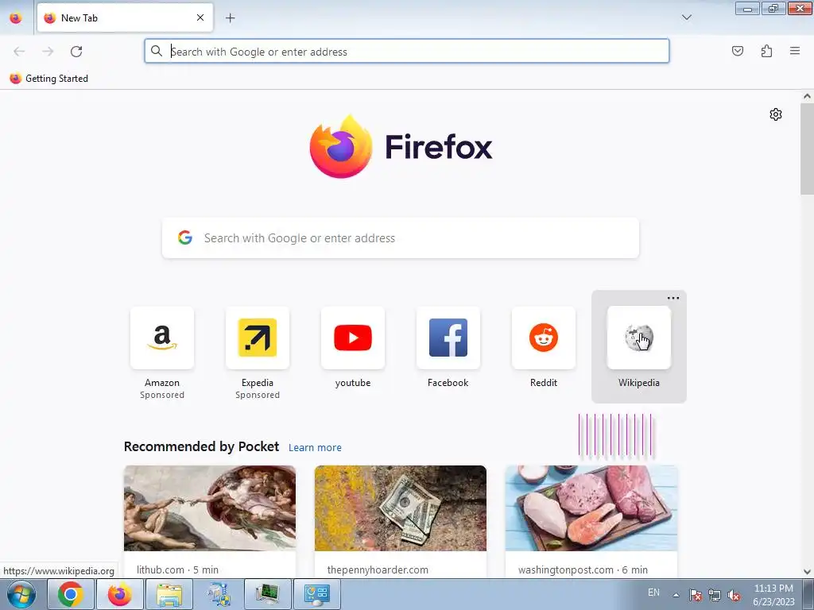This screenshot has width=814, height=610.
Task: Open the thepennyhoarder.com story thumbnail
Action: tap(401, 508)
